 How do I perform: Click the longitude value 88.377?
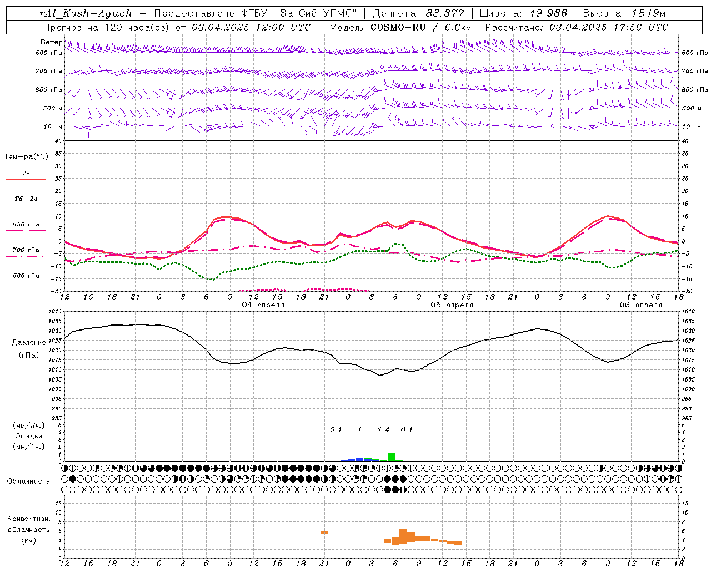[446, 13]
